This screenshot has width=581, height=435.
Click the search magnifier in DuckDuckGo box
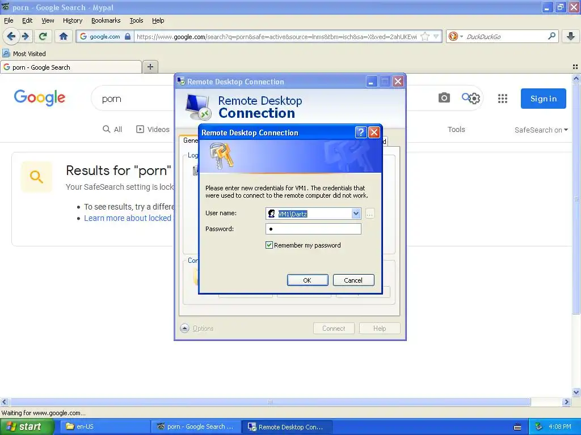pyautogui.click(x=551, y=36)
